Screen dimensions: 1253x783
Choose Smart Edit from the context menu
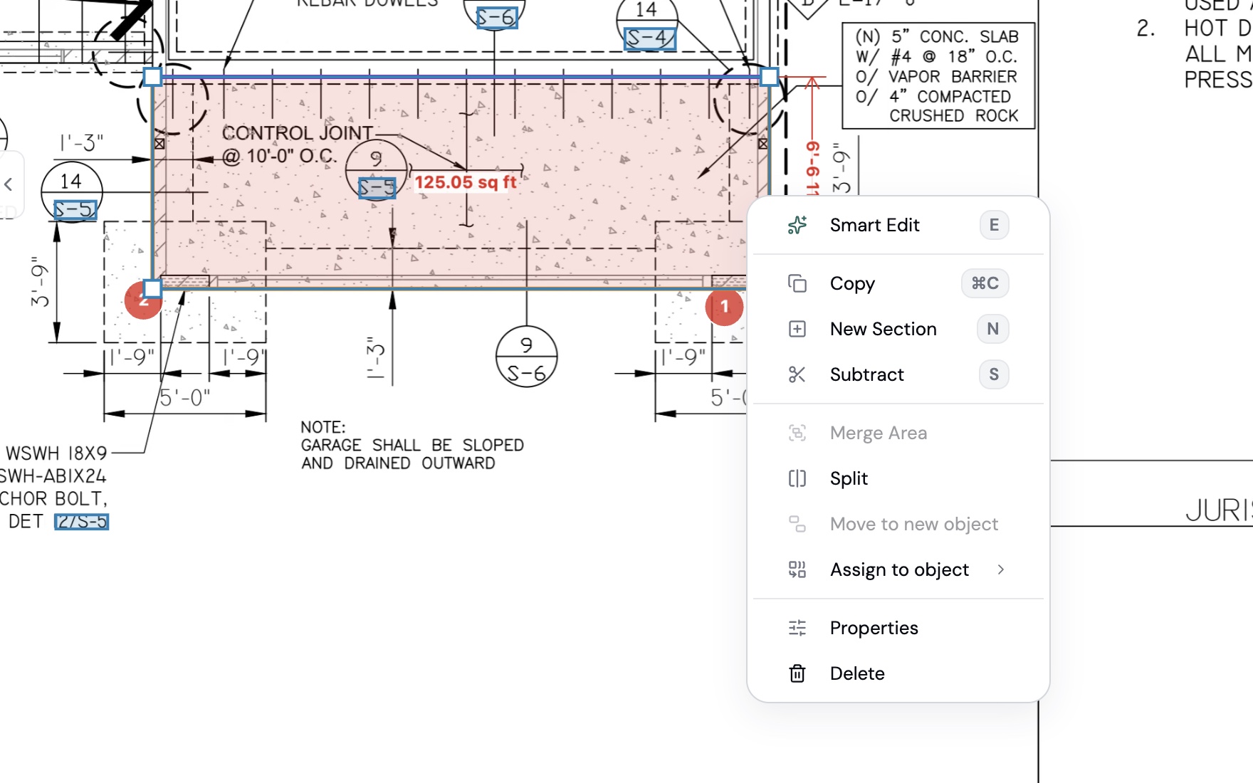[x=898, y=225]
